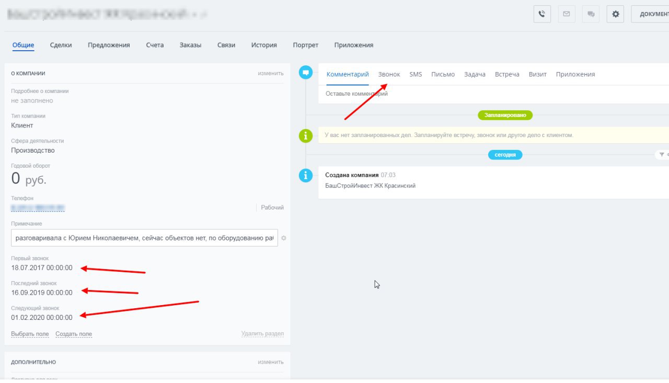Click the Оставьте комментарий input field
Viewport: 669px width, 383px height.
click(493, 94)
